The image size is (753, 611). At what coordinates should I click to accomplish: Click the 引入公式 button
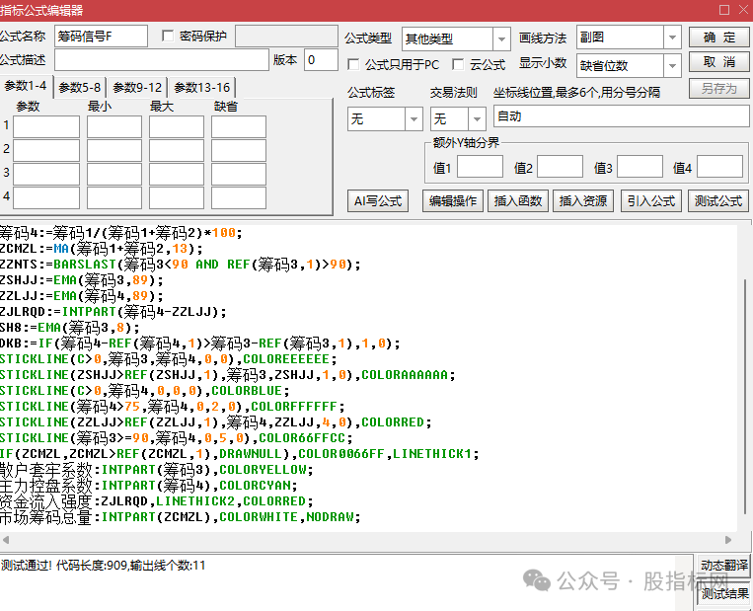(651, 200)
